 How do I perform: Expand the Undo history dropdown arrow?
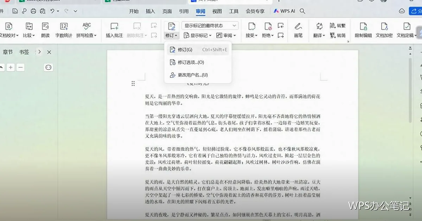pyautogui.click(x=58, y=12)
